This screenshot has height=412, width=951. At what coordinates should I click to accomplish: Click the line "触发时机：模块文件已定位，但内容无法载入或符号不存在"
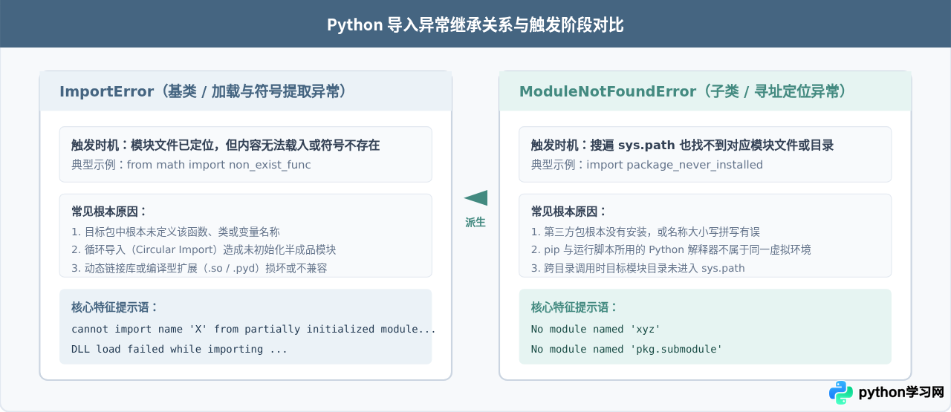226,145
